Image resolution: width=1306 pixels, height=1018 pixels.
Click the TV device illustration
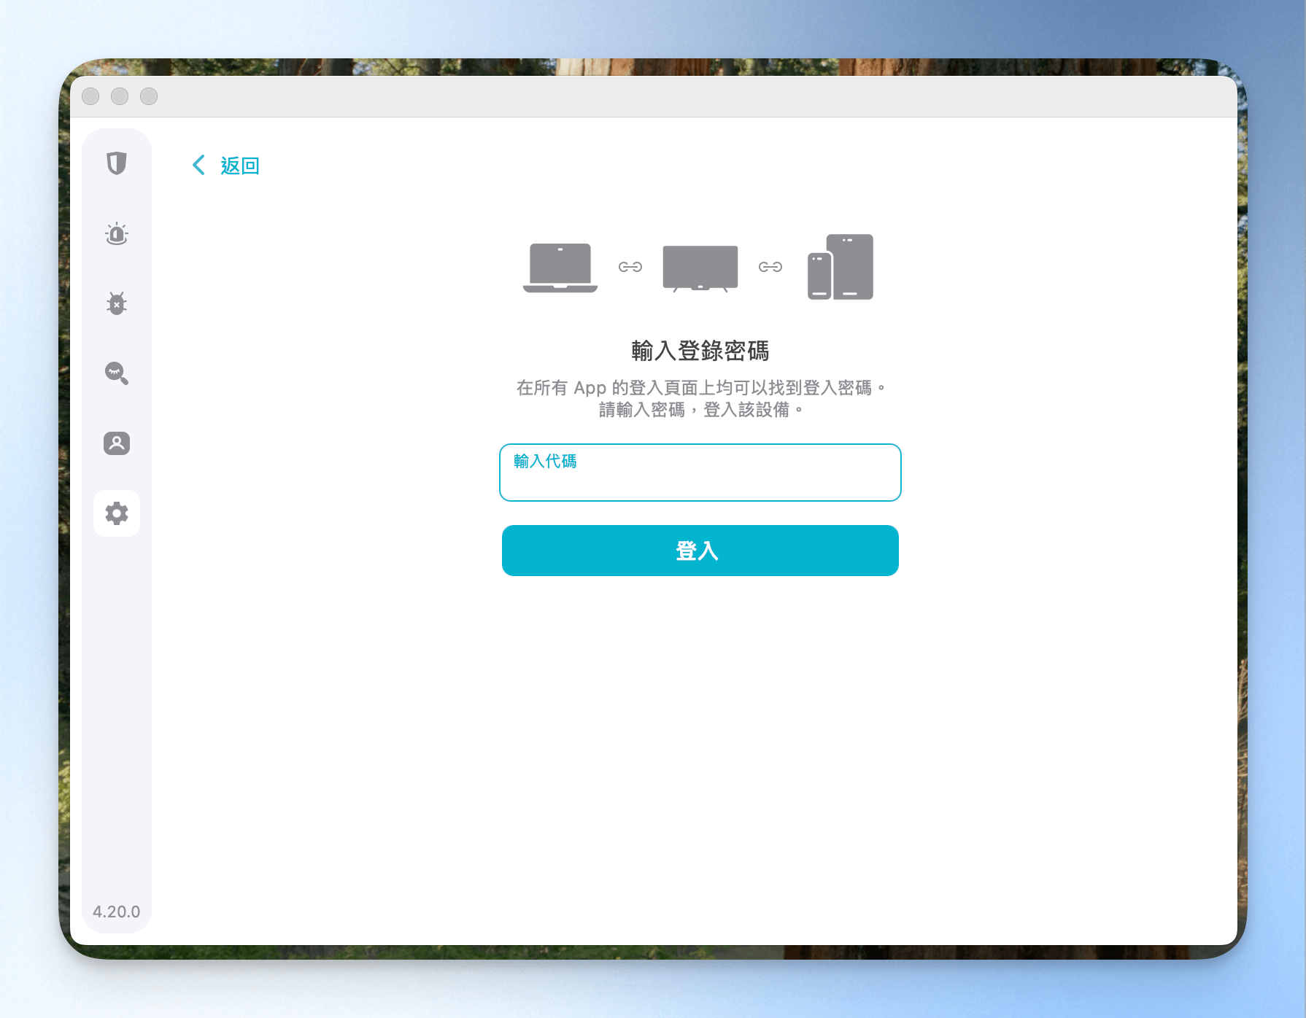[700, 268]
